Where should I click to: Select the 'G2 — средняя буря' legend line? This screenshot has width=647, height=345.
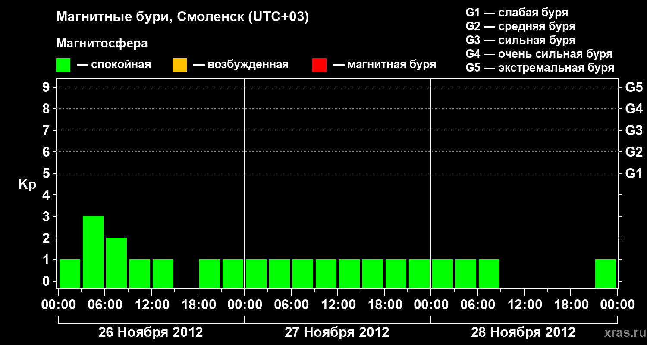pos(521,26)
